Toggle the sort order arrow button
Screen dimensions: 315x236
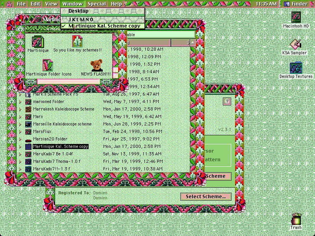pos(193,42)
